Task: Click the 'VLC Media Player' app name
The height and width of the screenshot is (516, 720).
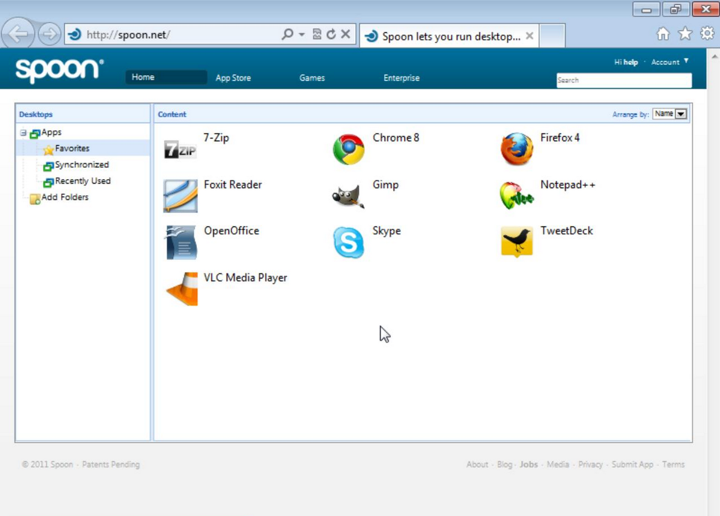Action: (x=245, y=278)
